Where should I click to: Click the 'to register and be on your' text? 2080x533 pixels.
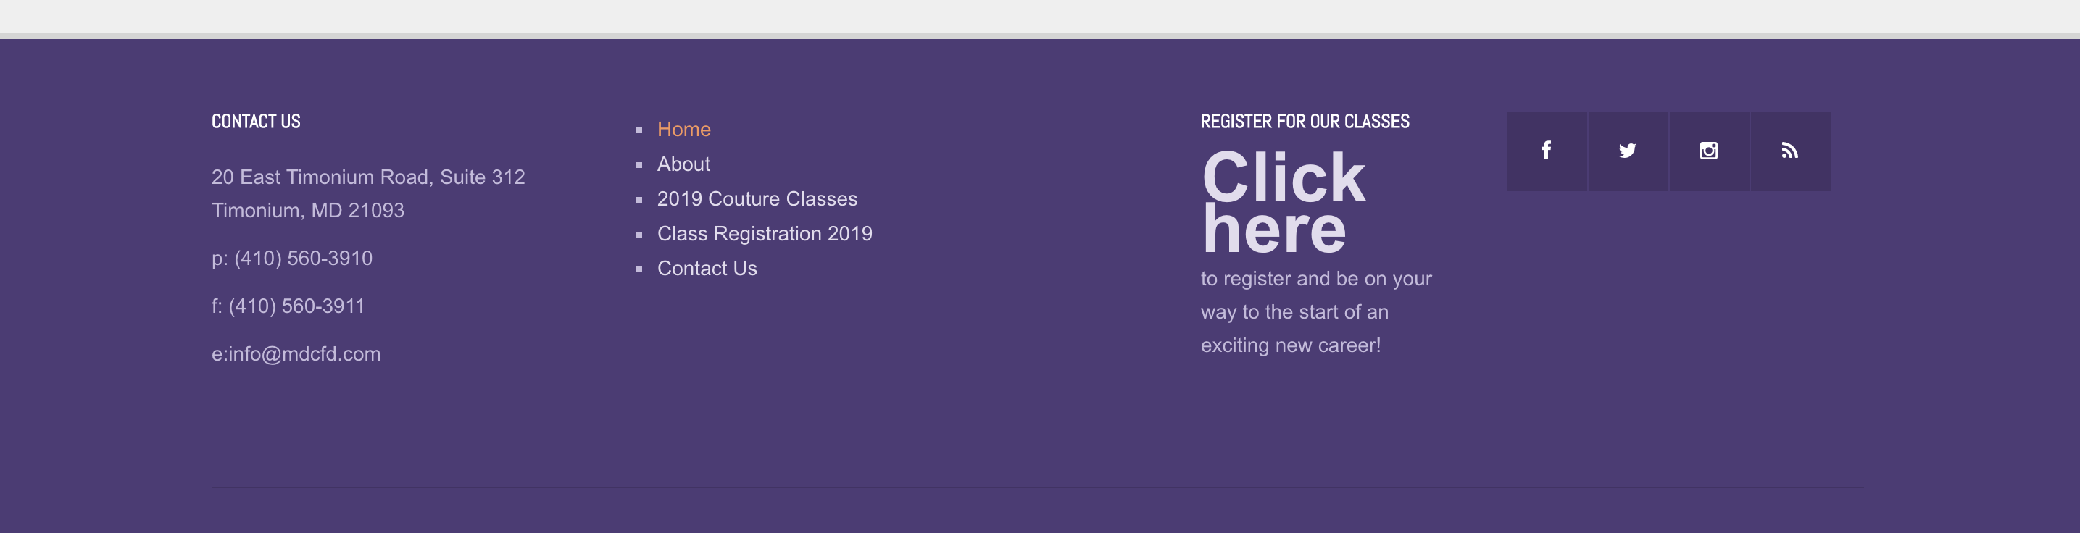(x=1315, y=279)
